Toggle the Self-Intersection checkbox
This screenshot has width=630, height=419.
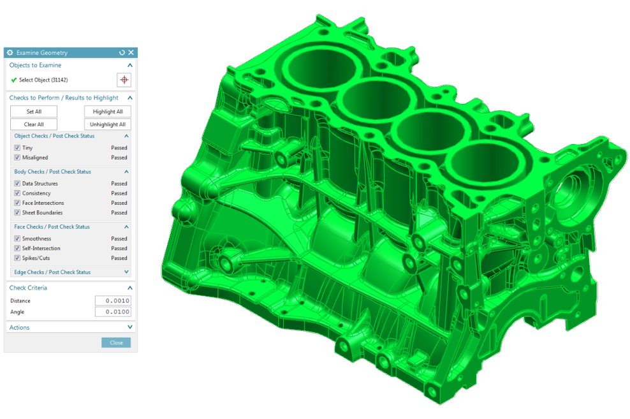tap(17, 248)
